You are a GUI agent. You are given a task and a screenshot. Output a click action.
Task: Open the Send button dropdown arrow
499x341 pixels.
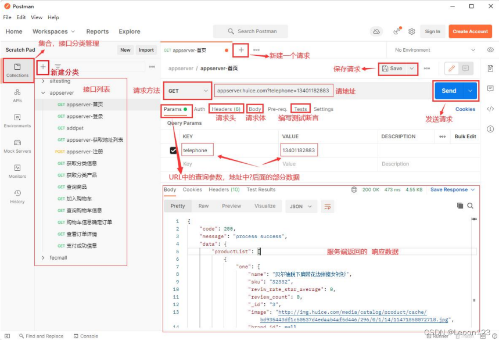(x=471, y=91)
